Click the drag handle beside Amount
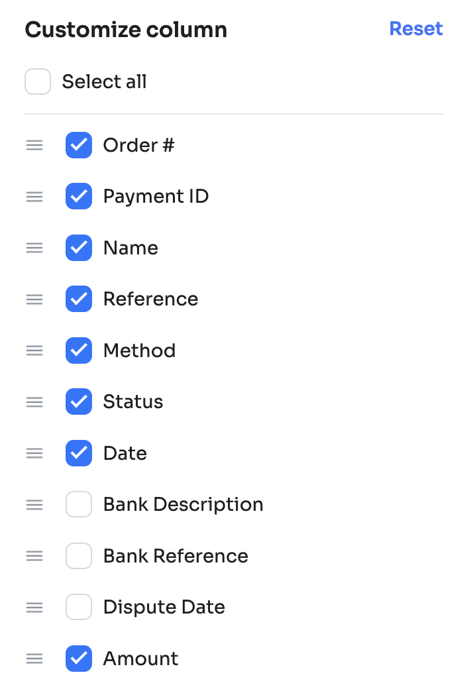This screenshot has width=469, height=693. [x=34, y=659]
